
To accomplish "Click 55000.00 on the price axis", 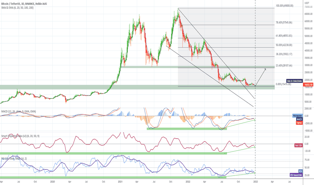I will click(x=308, y=29).
